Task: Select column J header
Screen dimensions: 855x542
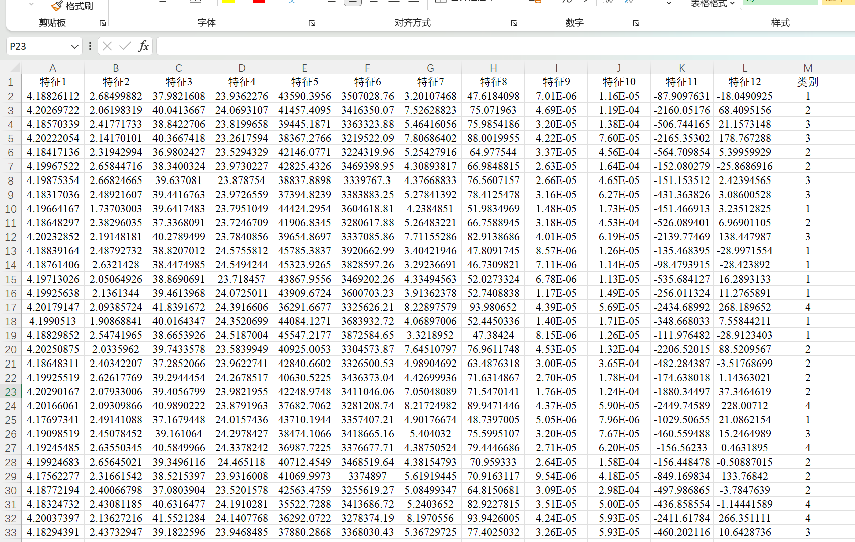Action: click(619, 68)
